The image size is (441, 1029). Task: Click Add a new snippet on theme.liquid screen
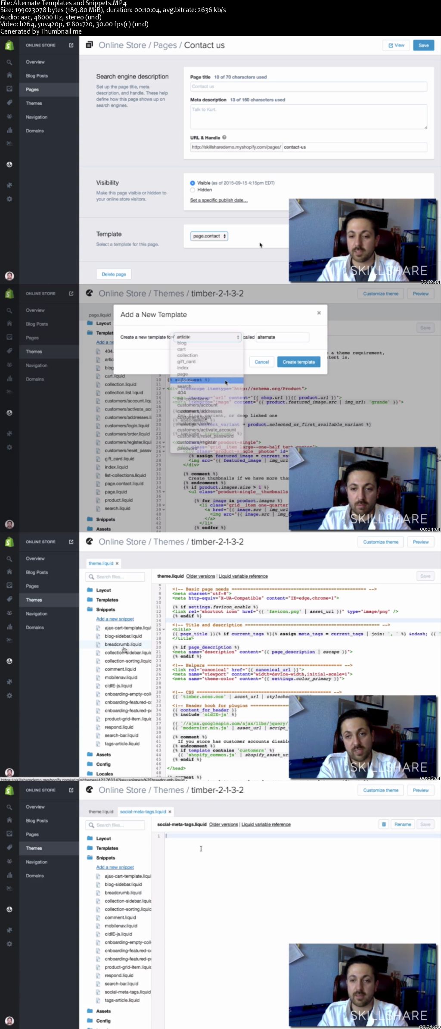pos(115,619)
